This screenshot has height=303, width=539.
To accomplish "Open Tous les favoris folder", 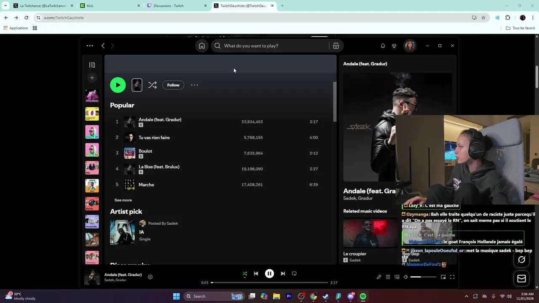I will tap(520, 28).
